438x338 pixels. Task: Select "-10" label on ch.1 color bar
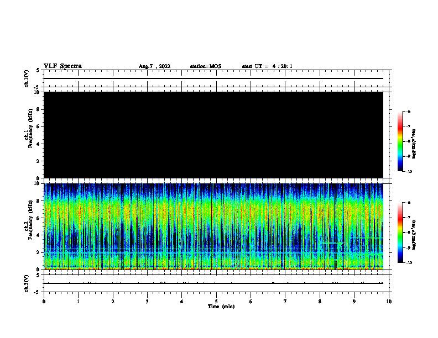click(409, 171)
